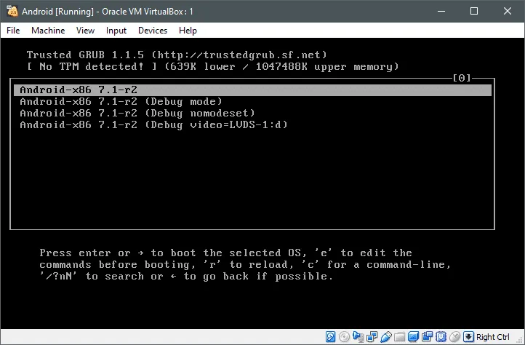
Task: Click the [0] indicator on menu border
Action: (x=462, y=78)
